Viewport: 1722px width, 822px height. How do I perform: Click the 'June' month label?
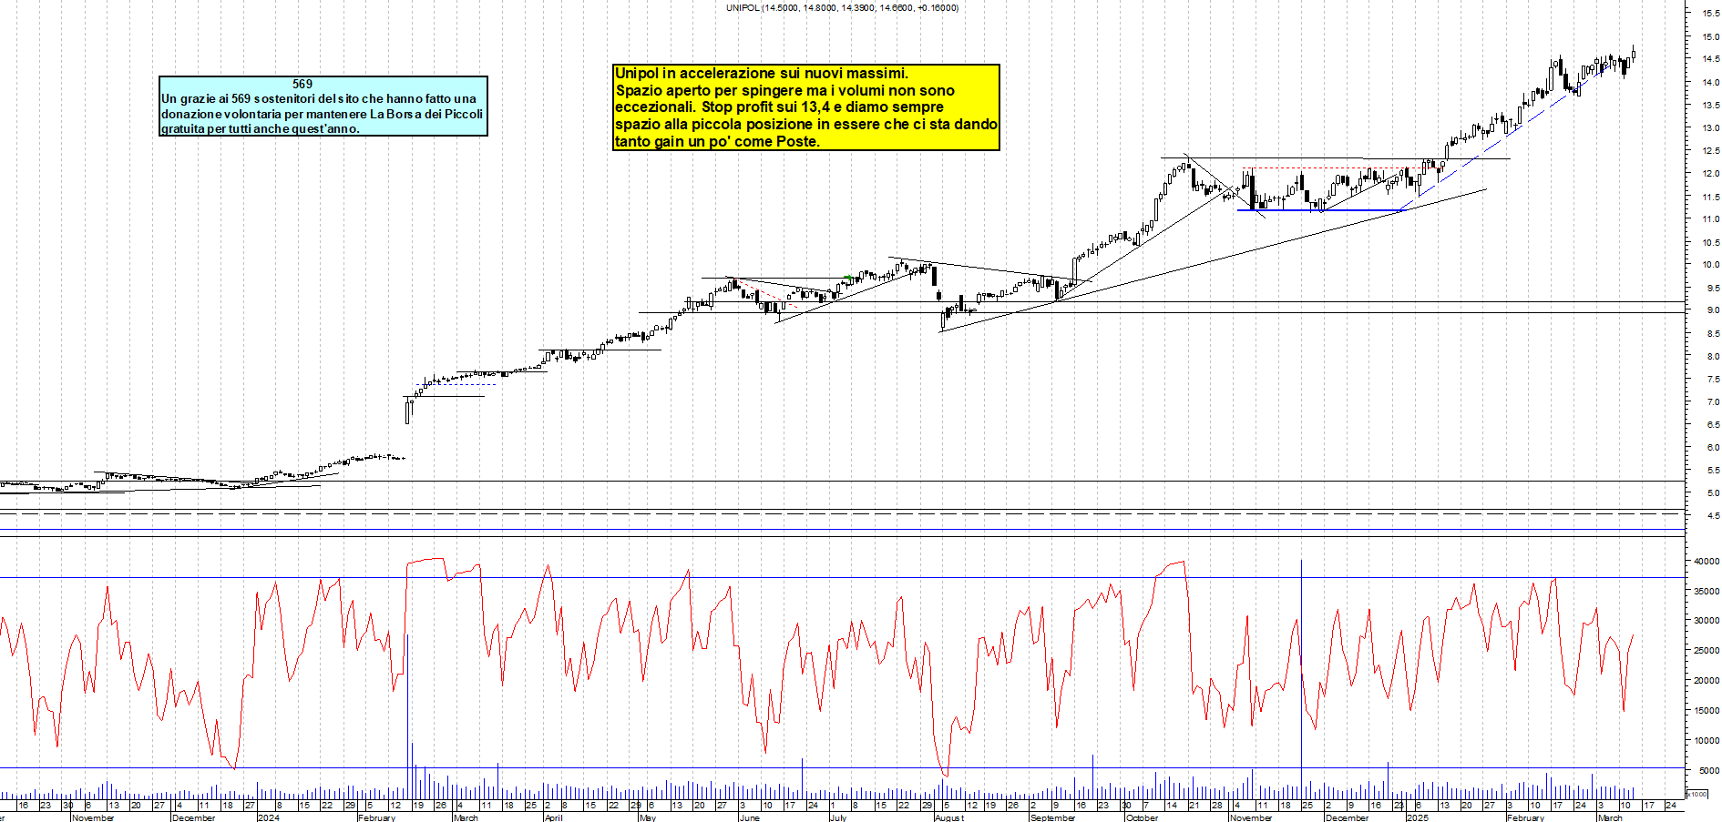749,817
